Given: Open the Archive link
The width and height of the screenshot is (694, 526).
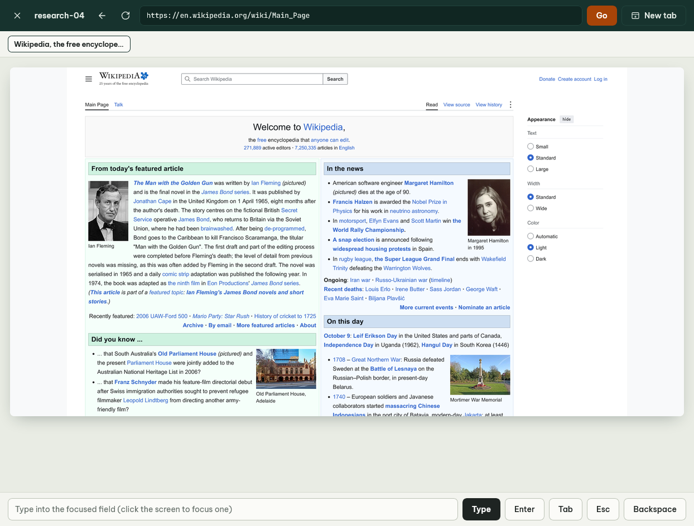Looking at the screenshot, I should coord(193,325).
